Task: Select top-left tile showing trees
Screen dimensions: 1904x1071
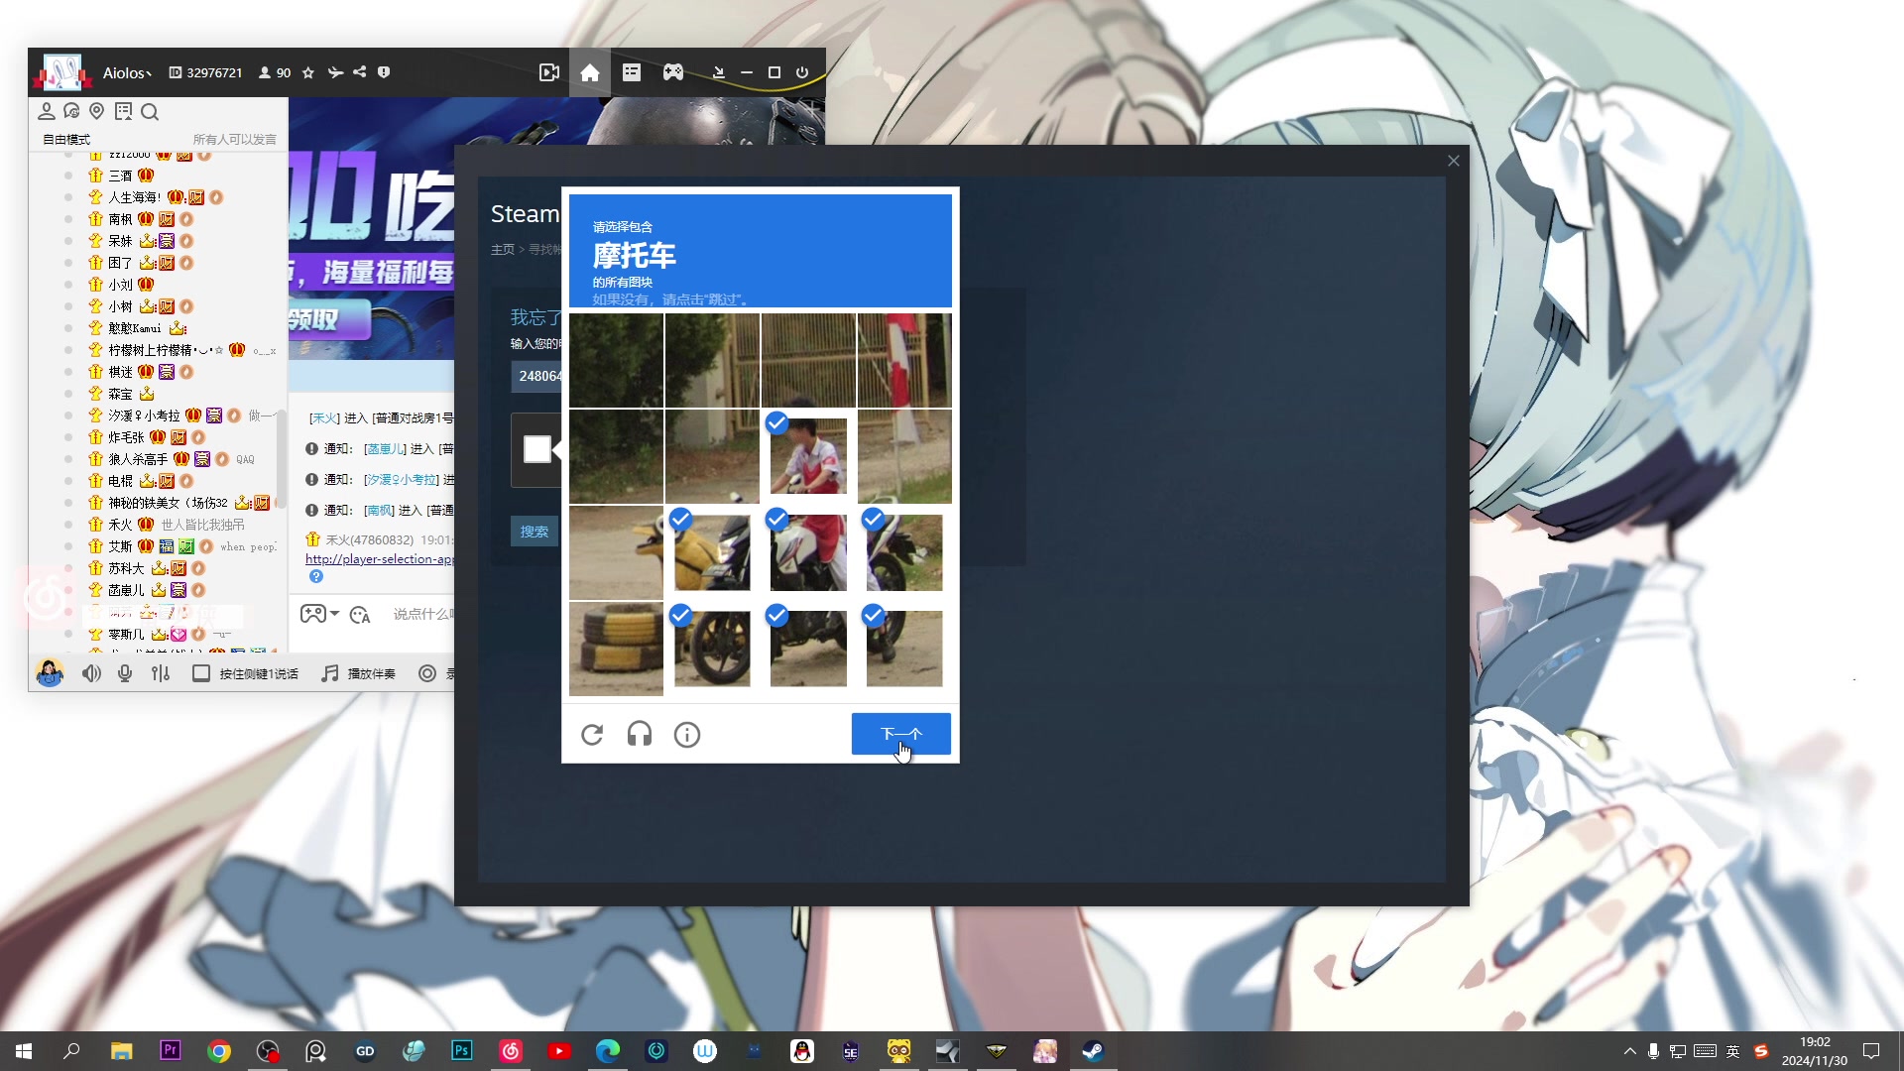Action: point(616,360)
